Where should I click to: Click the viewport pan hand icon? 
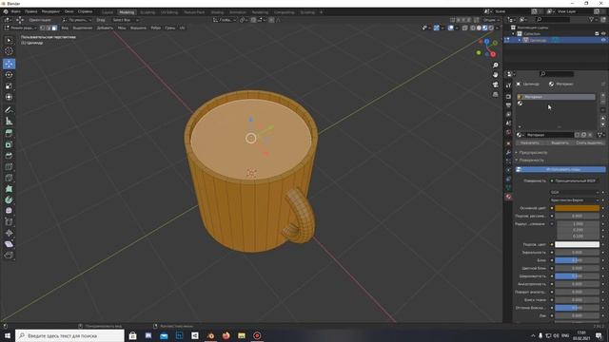tap(495, 75)
